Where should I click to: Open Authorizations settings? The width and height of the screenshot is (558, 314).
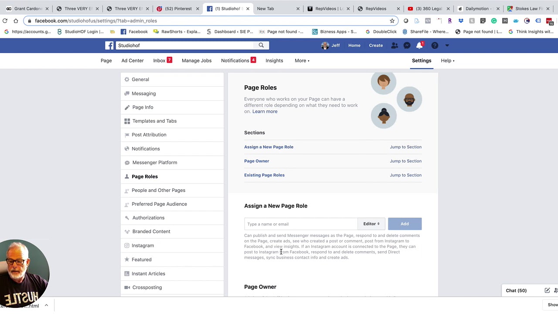[172, 218]
